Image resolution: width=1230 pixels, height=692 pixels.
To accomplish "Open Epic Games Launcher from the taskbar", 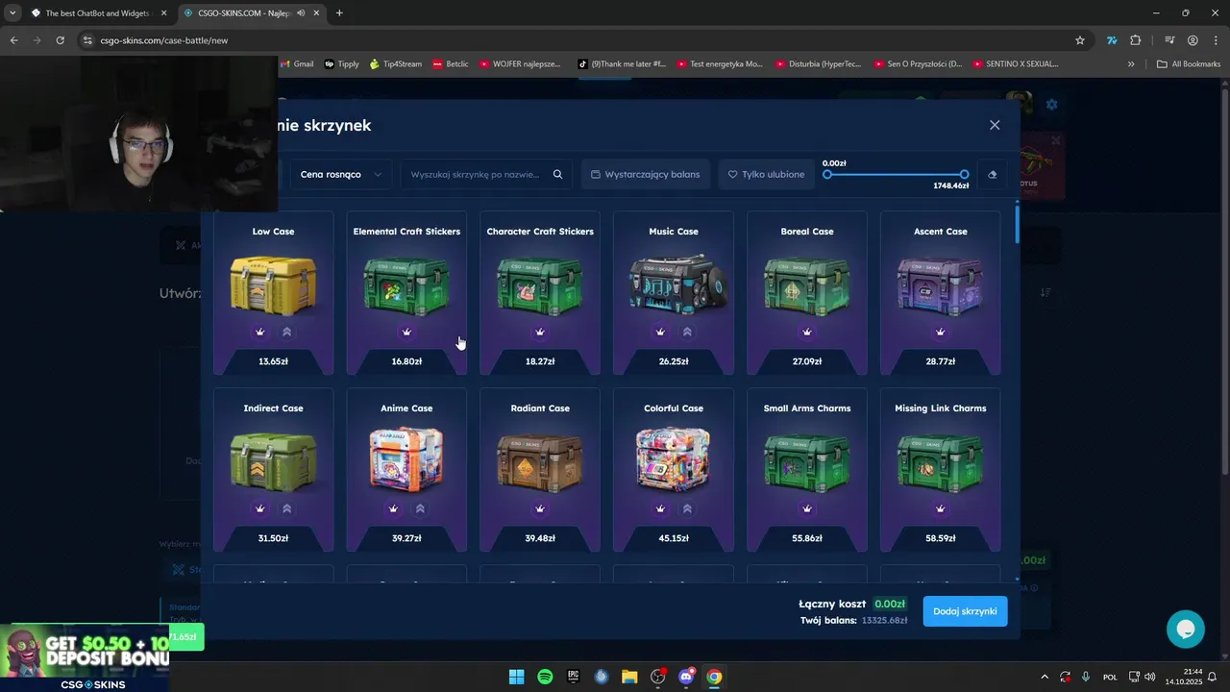I will (x=573, y=677).
